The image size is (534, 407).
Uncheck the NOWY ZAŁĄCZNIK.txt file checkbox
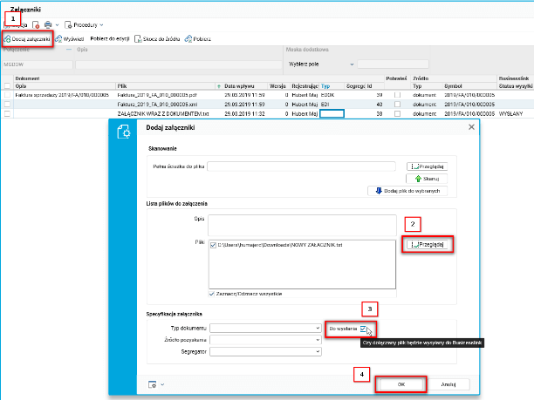point(213,245)
